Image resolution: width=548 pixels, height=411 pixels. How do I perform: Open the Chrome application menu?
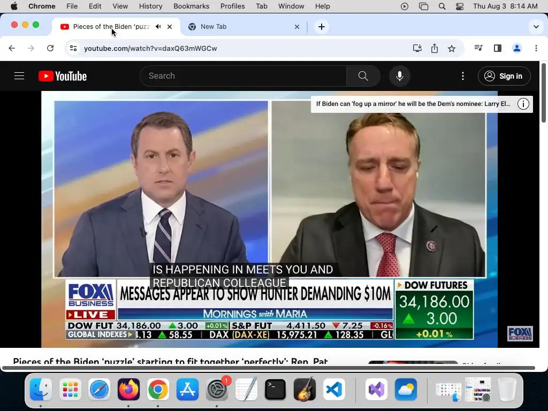pyautogui.click(x=42, y=6)
